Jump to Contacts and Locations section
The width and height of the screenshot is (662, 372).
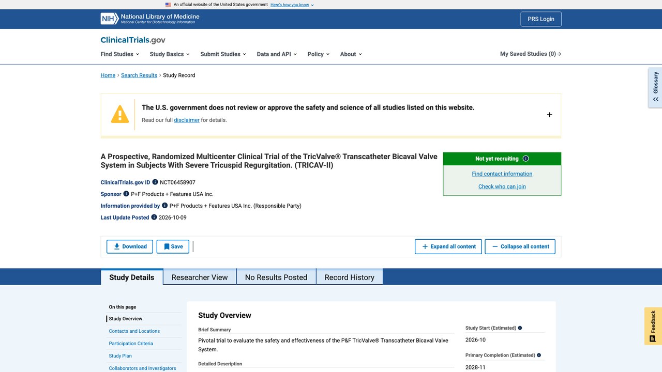(x=134, y=331)
